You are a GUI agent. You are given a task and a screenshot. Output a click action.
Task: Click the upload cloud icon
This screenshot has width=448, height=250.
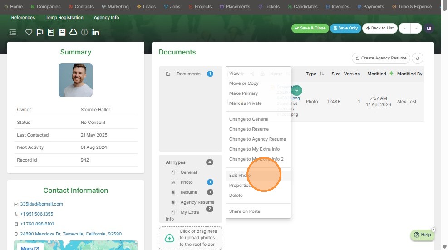(x=169, y=238)
